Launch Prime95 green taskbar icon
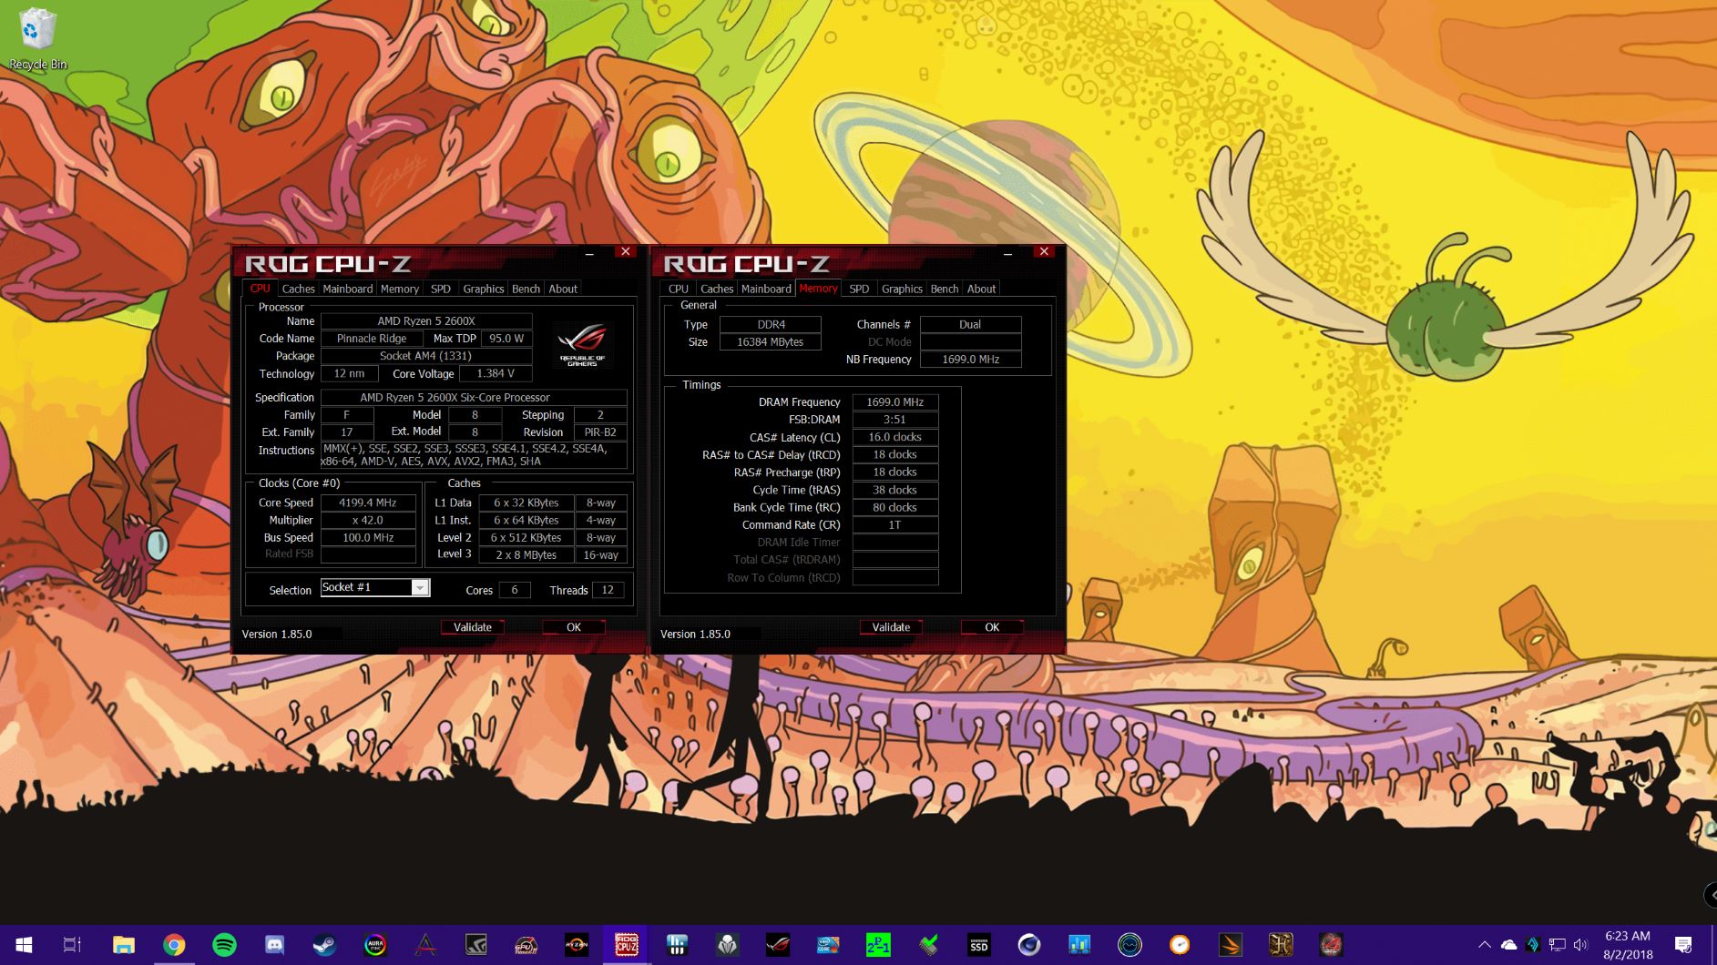The image size is (1717, 965). (x=878, y=945)
